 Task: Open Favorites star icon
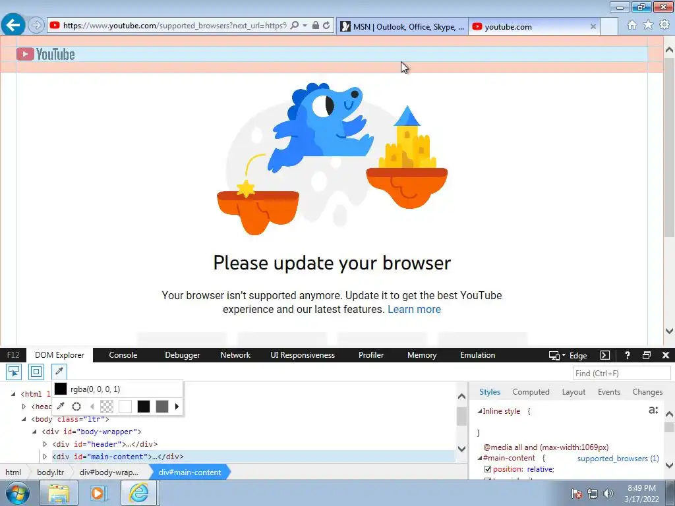click(648, 25)
